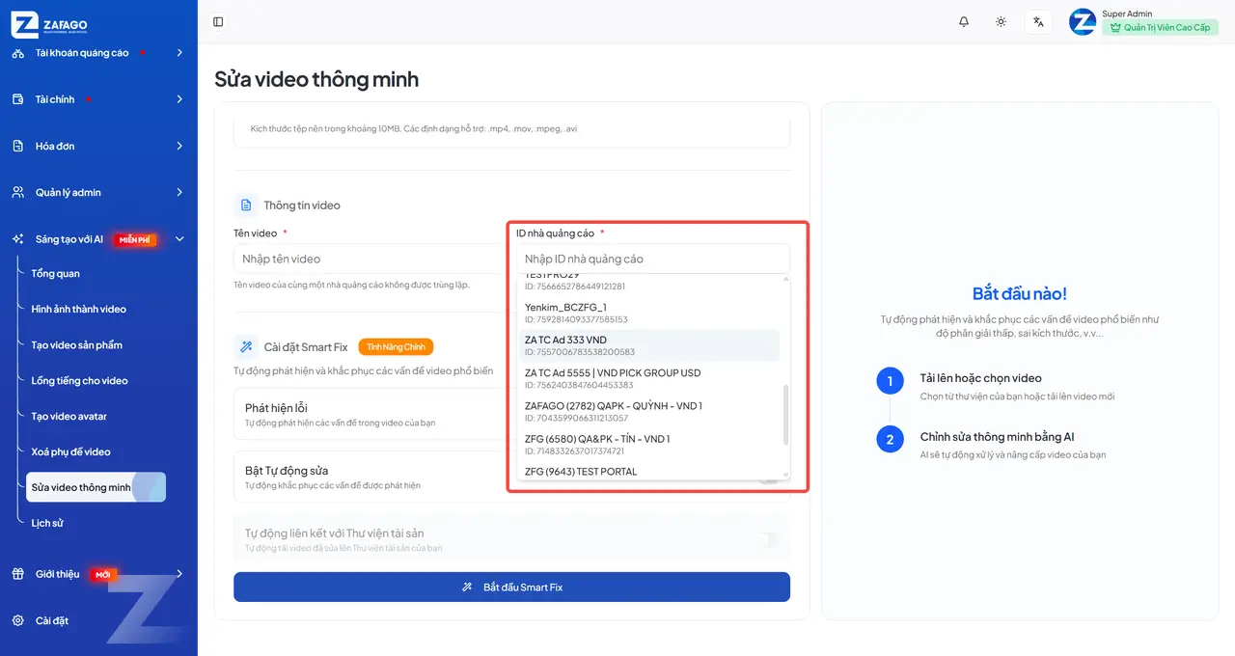Click the Cài đặt gear icon
The height and width of the screenshot is (656, 1235).
tap(17, 620)
